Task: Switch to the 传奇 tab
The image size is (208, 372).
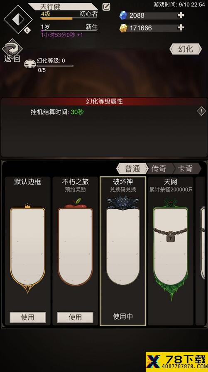Action: pos(159,169)
